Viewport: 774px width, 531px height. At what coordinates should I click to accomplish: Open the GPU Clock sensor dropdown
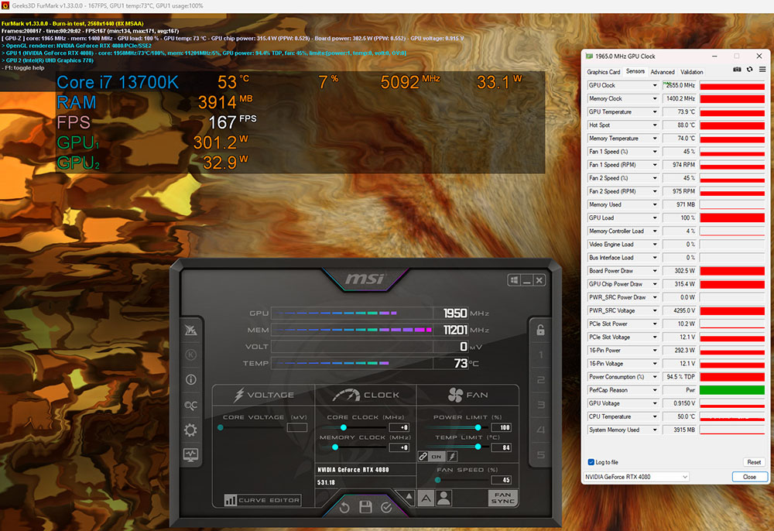tap(655, 85)
